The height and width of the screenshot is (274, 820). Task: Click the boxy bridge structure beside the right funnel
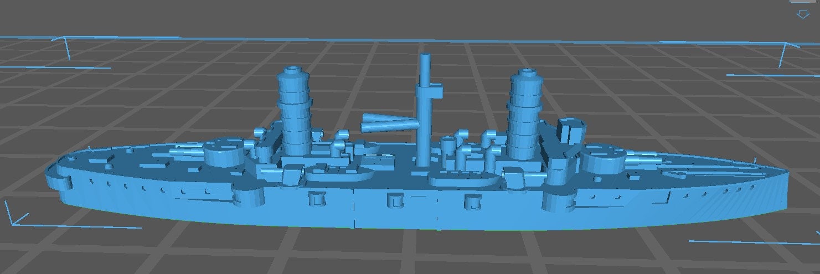[571, 131]
